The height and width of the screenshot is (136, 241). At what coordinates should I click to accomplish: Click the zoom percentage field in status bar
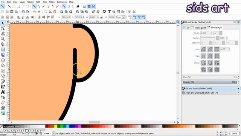235,133
